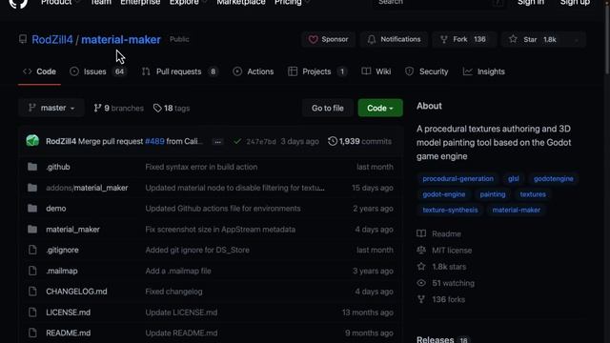Open the Wiki tab

[x=376, y=71]
